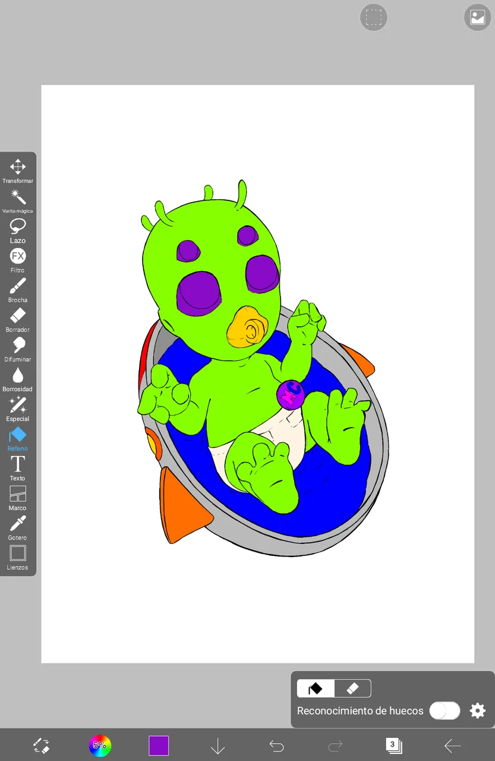Select the Transformar move tool

(18, 171)
